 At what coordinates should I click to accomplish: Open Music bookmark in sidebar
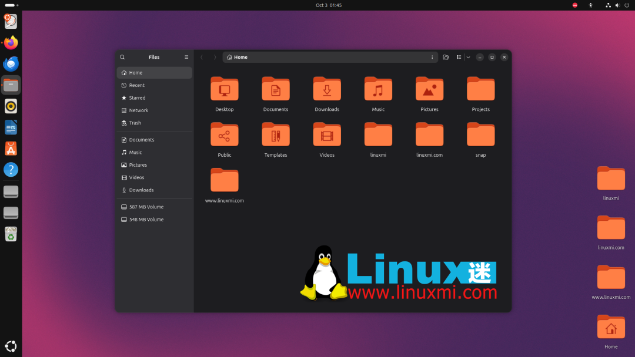click(154, 153)
